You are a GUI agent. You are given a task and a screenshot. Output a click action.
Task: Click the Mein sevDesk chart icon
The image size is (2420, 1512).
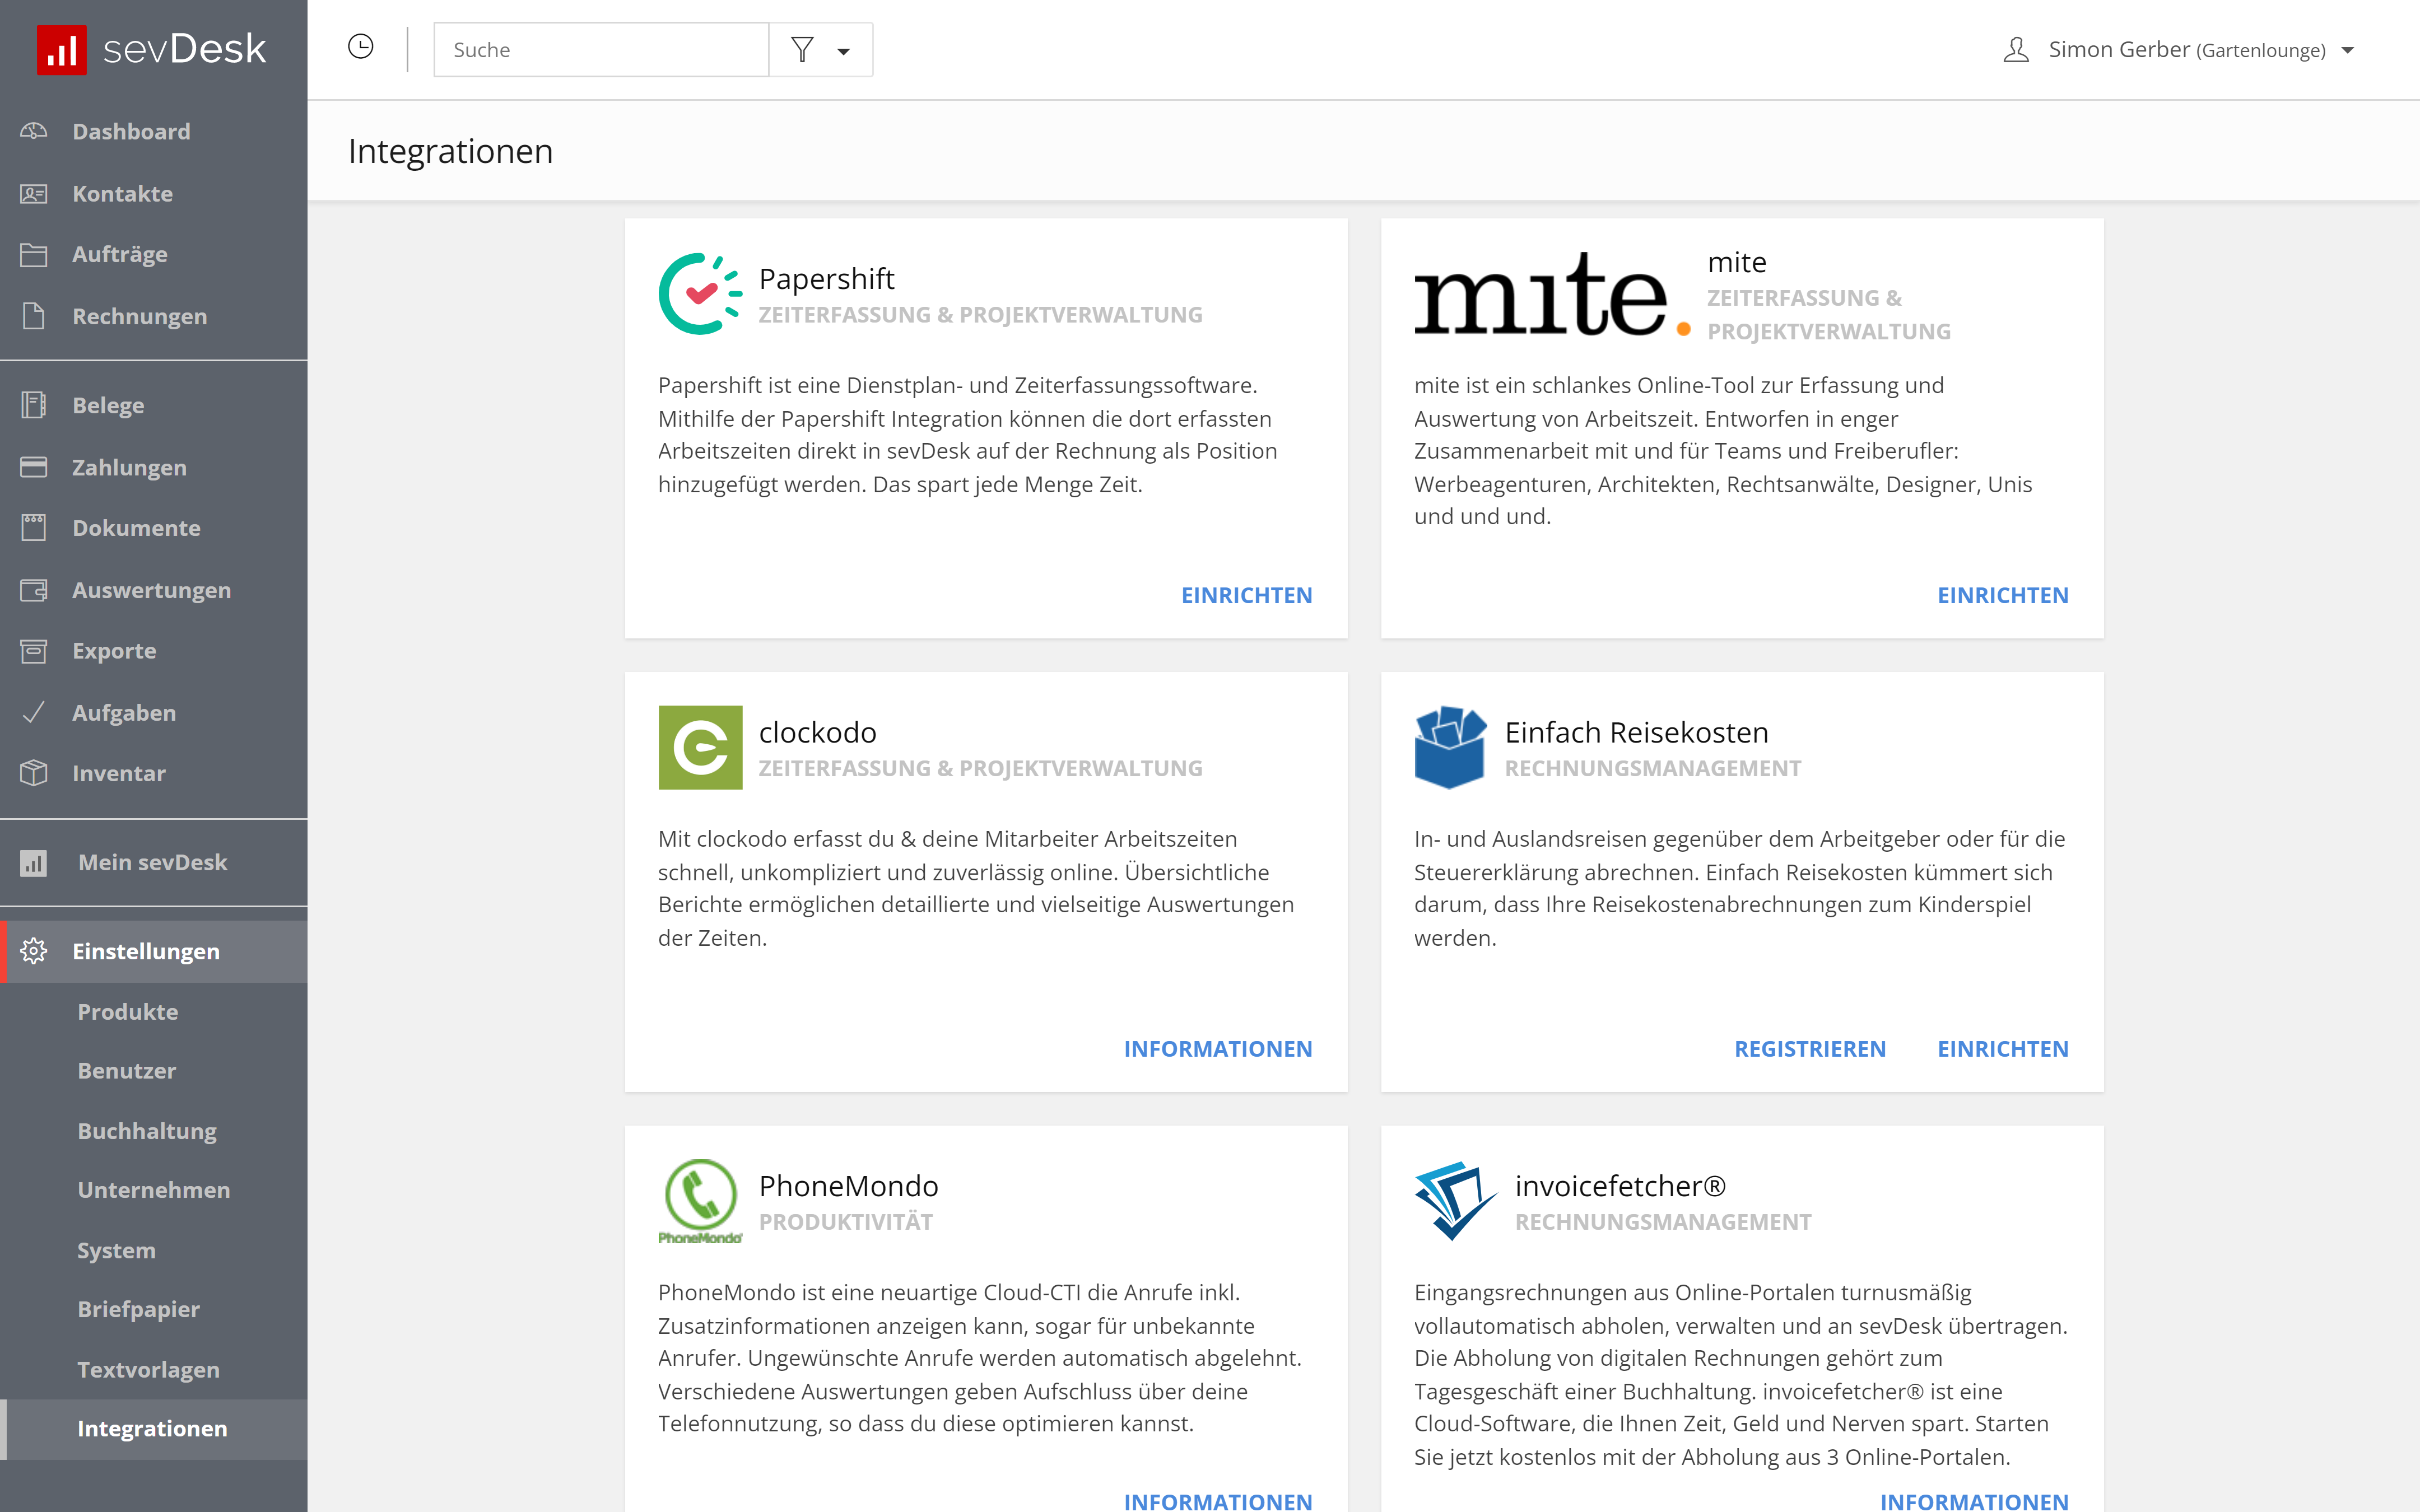(34, 862)
